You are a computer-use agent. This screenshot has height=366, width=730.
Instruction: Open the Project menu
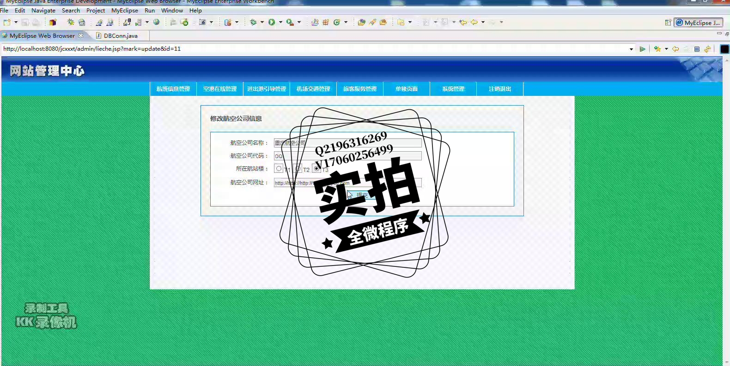[x=96, y=10]
